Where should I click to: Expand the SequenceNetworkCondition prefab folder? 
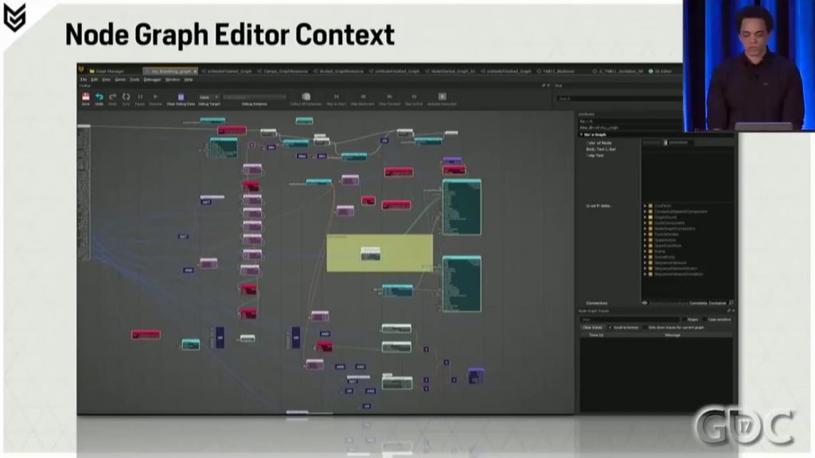(645, 274)
